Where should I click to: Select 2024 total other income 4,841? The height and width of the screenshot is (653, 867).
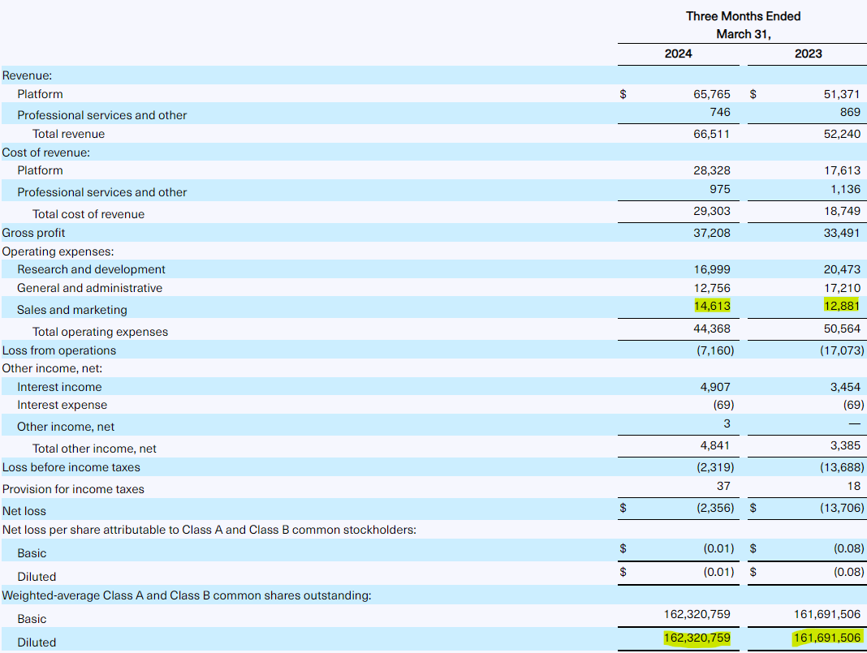(x=715, y=445)
